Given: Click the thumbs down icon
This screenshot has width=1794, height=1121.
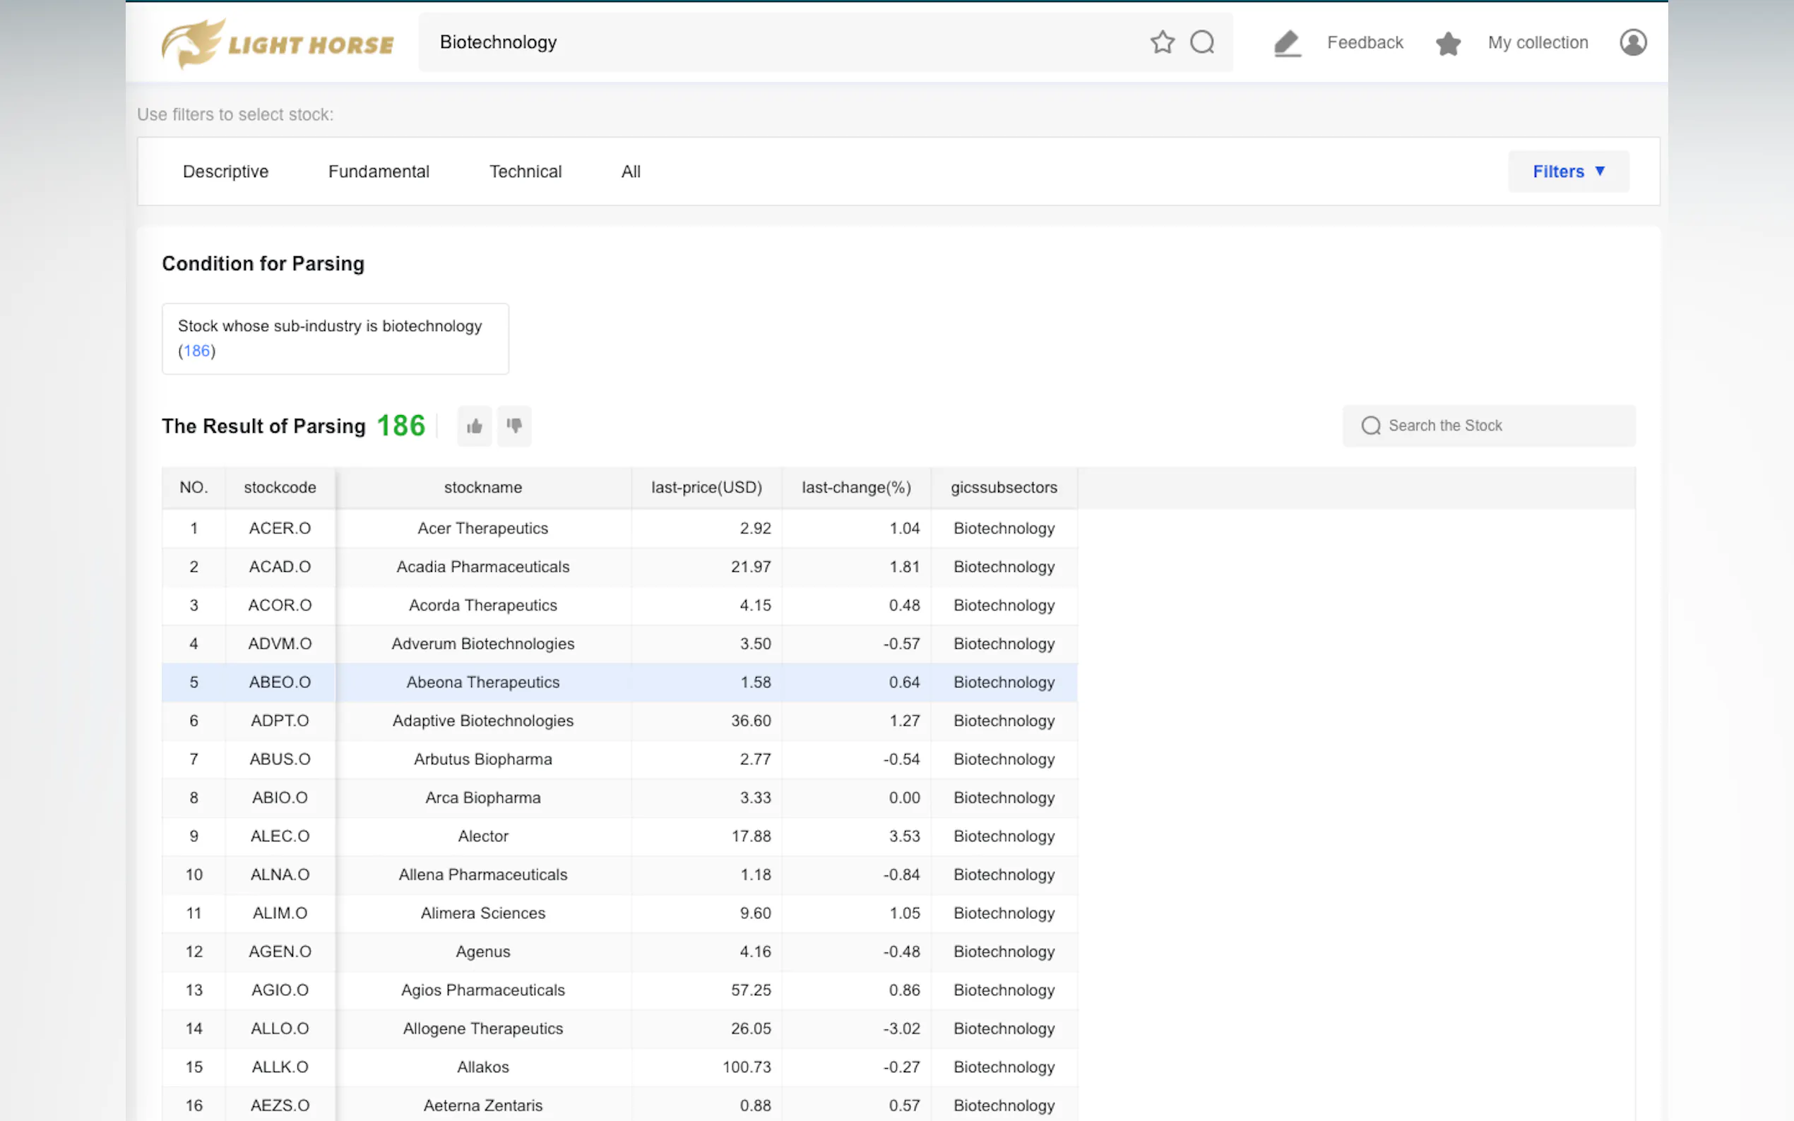Looking at the screenshot, I should coord(514,426).
